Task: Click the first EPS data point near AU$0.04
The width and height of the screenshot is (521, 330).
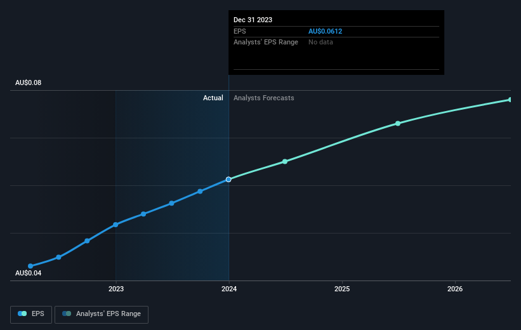Action: pyautogui.click(x=30, y=266)
